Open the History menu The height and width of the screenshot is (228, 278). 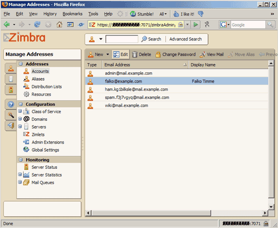point(50,14)
